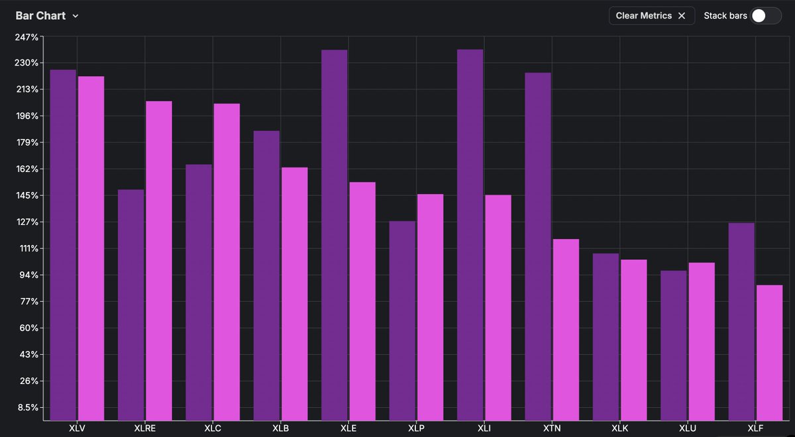Select the dark purple XTN bar
Screen dimensions: 795x437
tap(538, 246)
